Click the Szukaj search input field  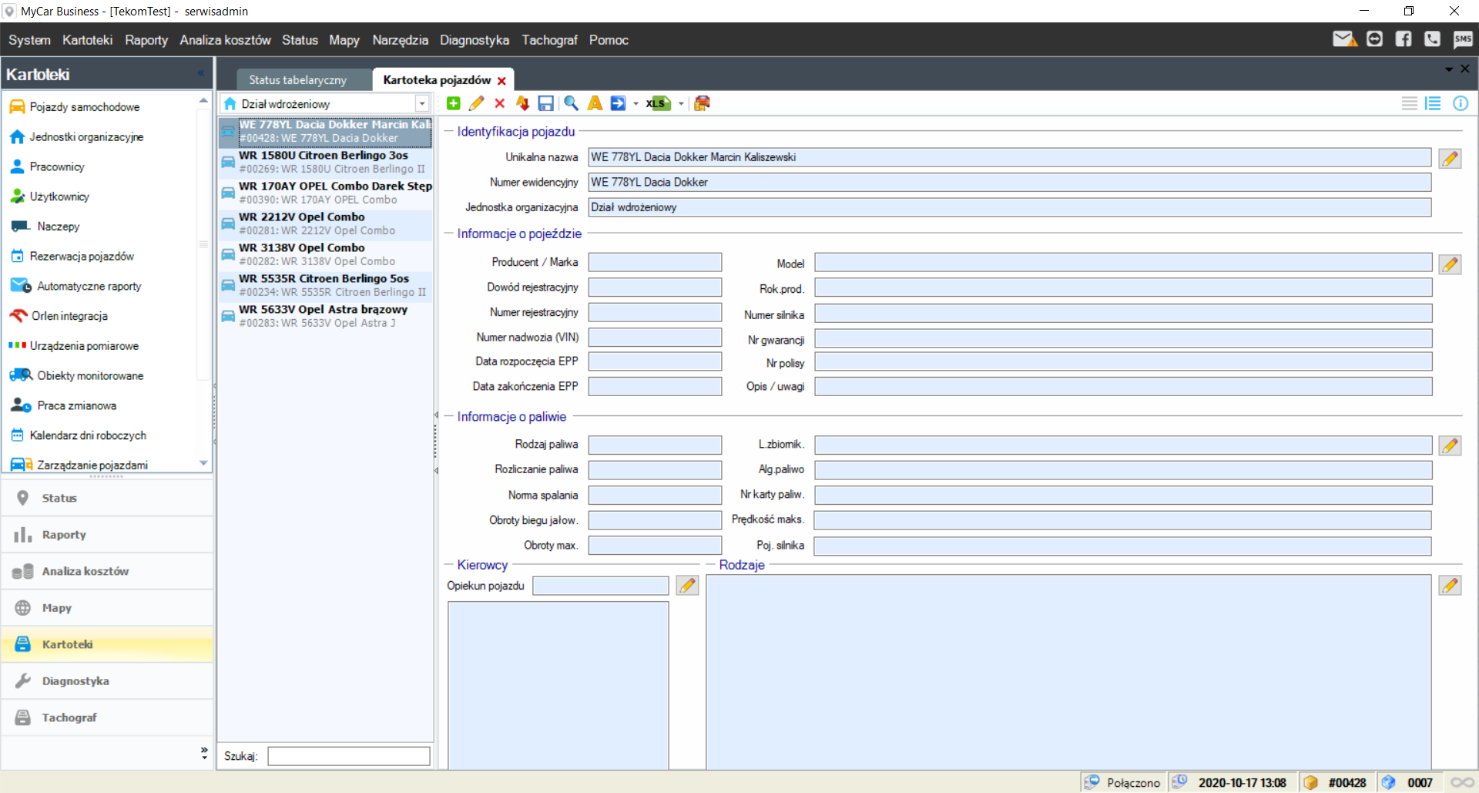(348, 756)
